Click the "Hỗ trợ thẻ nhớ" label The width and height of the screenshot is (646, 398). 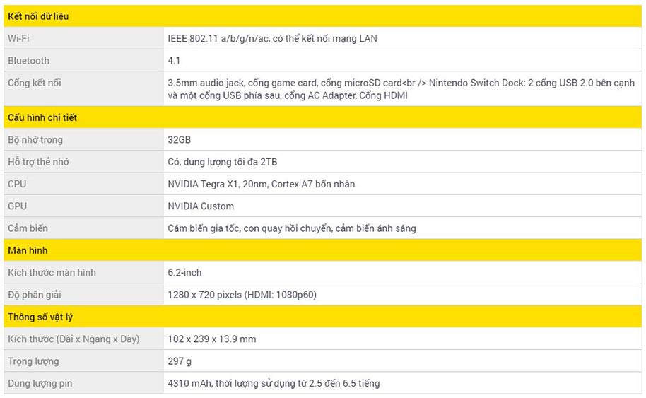39,162
